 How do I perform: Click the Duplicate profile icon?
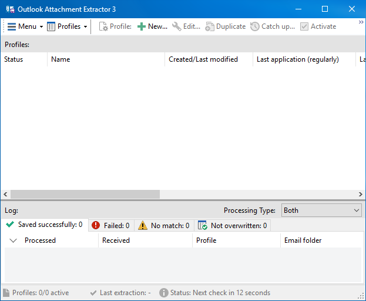coord(210,26)
